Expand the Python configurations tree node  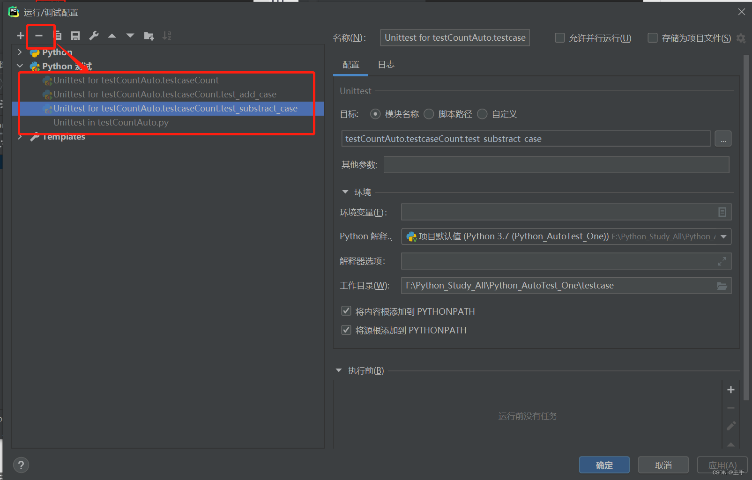pyautogui.click(x=20, y=52)
